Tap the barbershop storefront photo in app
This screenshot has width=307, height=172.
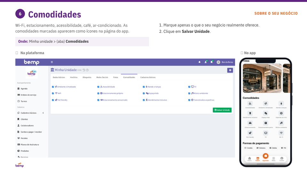pyautogui.click(x=262, y=78)
